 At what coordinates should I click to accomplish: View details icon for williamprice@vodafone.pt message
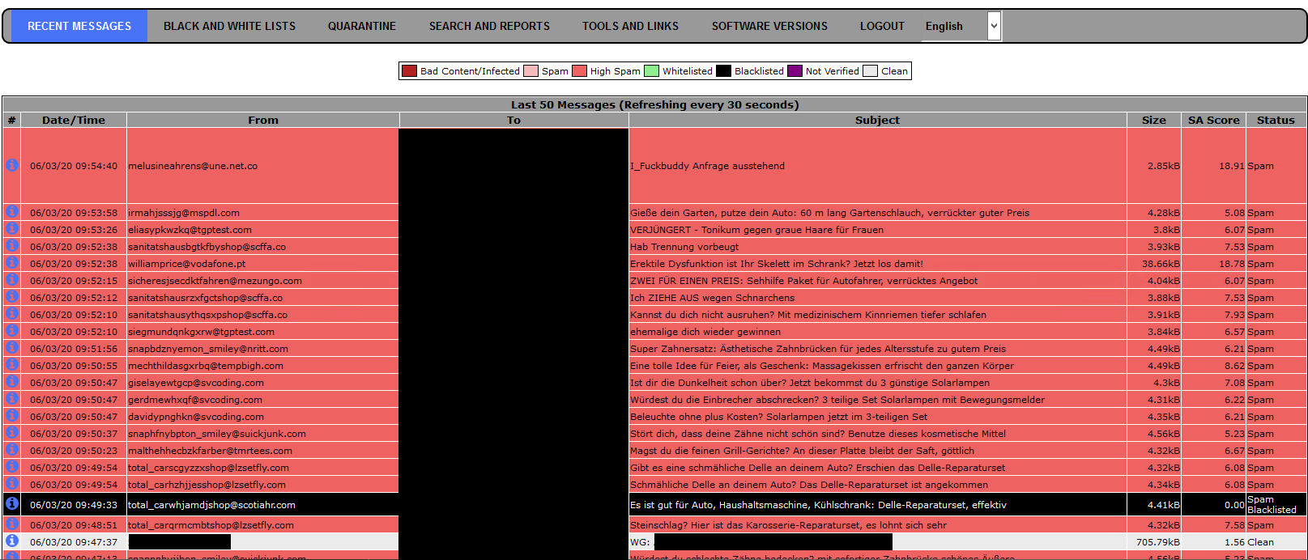click(12, 263)
